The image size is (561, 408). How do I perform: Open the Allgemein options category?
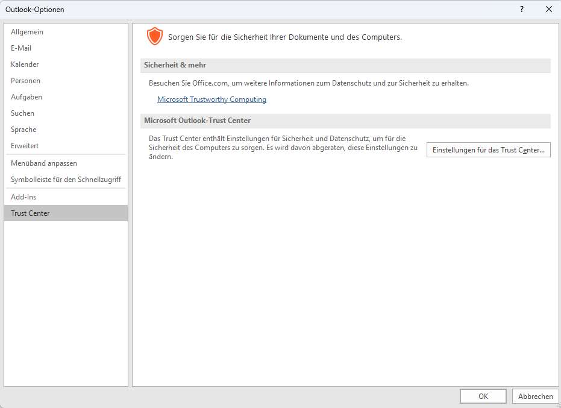click(x=66, y=32)
